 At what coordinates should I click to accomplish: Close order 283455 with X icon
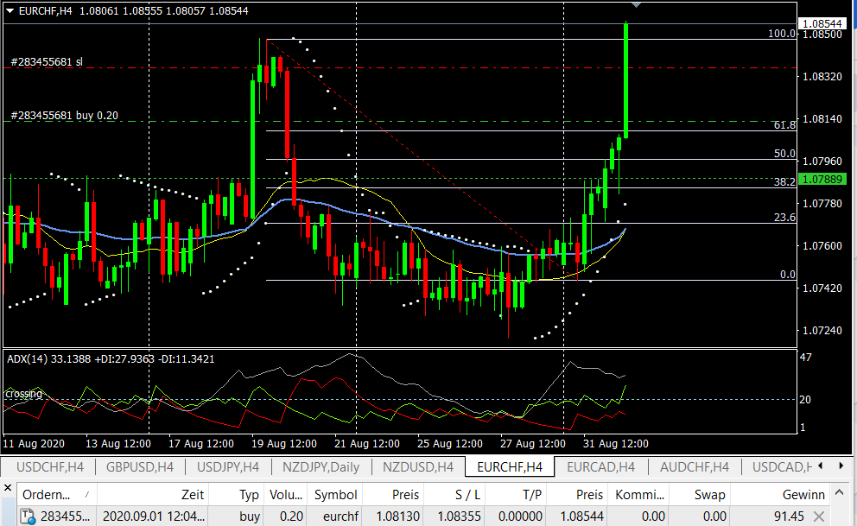[x=818, y=516]
